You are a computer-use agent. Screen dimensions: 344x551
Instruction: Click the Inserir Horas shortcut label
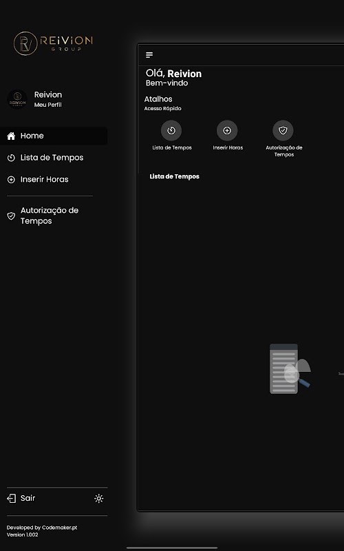point(228,147)
